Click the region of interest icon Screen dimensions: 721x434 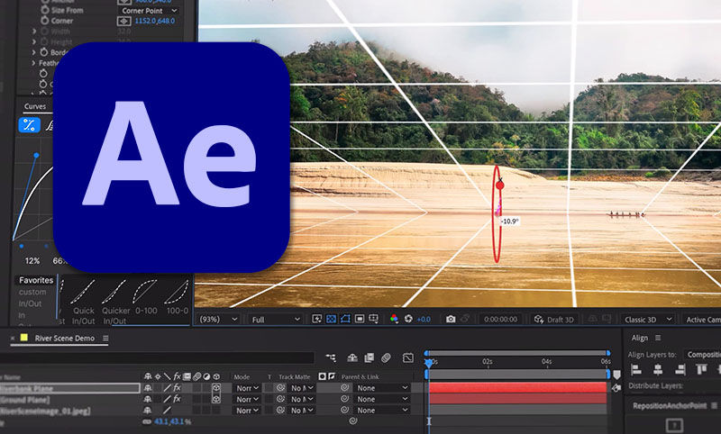[360, 319]
